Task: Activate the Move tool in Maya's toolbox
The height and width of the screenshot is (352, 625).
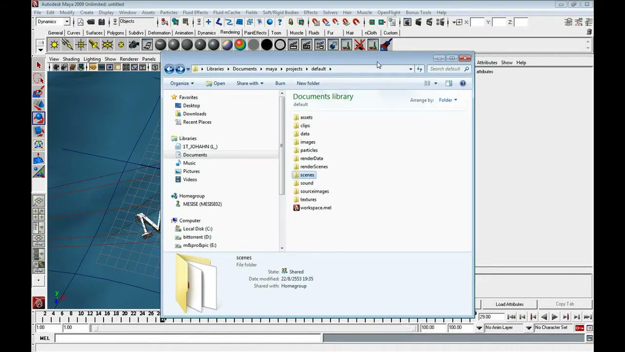Action: click(39, 105)
